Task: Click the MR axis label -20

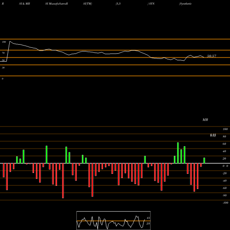Action: [224, 173]
